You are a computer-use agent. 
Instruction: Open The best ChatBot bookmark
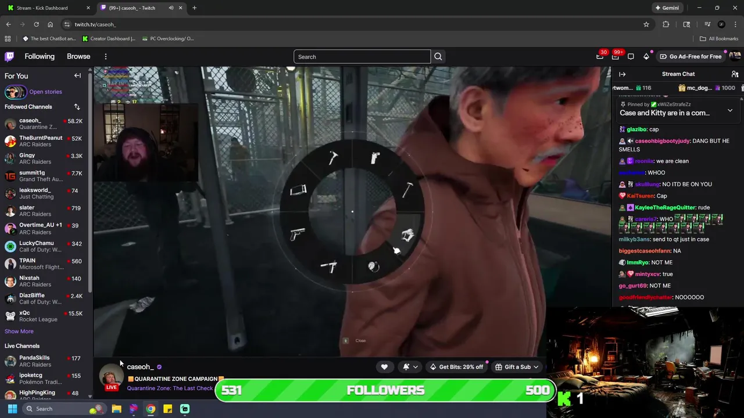[x=49, y=39]
